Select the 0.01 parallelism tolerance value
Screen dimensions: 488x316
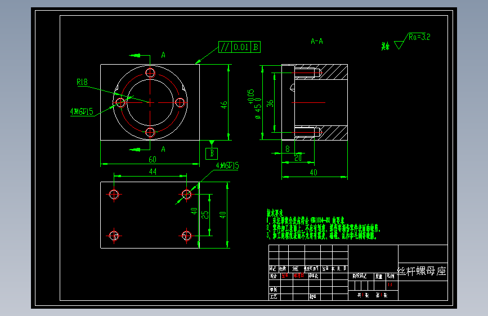click(x=241, y=47)
